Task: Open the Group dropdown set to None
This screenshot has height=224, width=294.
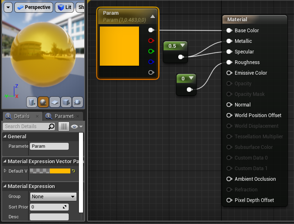Action: click(53, 197)
